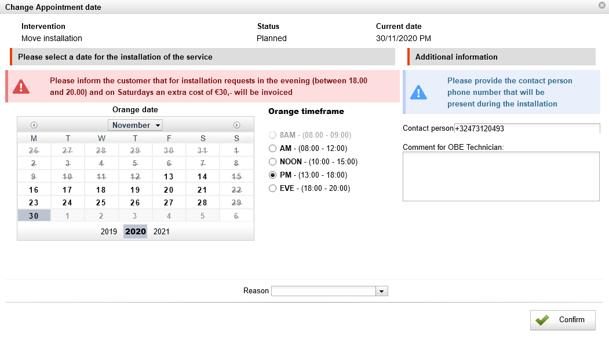Select the NOON 10:00 - 15:00 timeframe
This screenshot has height=339, width=609.
(273, 162)
